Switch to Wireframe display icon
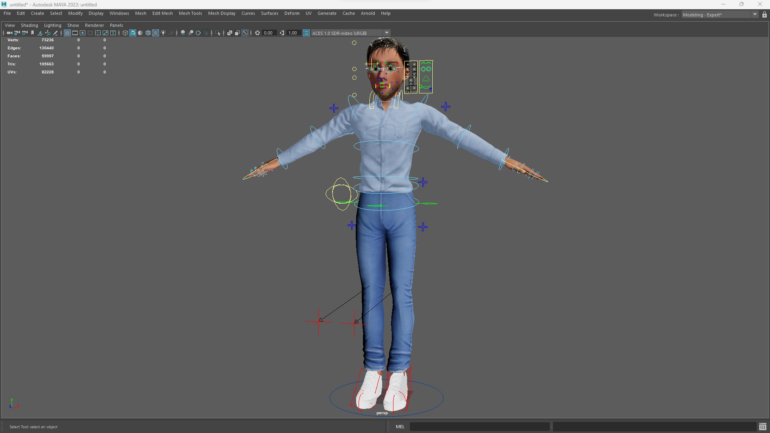Screen dimensions: 770x433 125,33
